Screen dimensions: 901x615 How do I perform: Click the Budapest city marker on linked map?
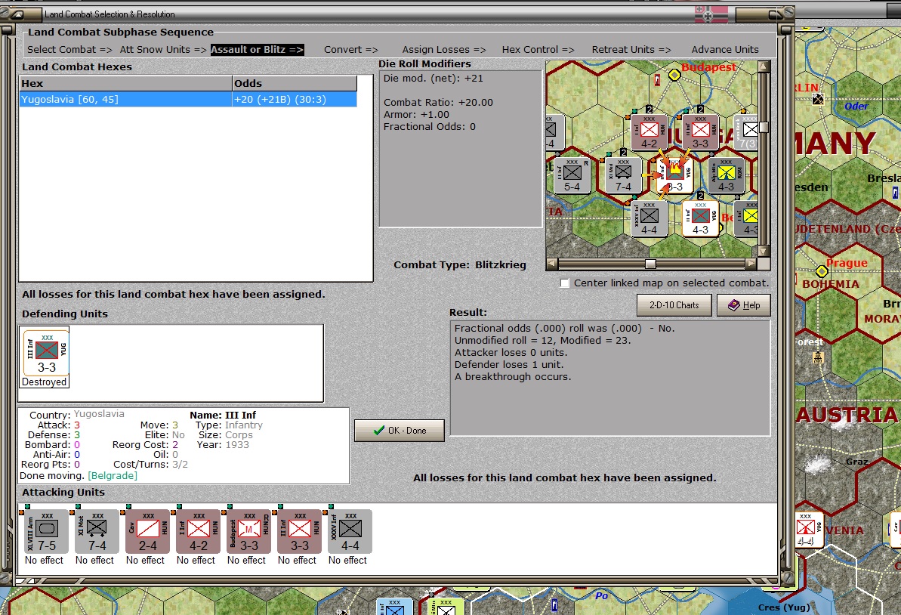674,75
